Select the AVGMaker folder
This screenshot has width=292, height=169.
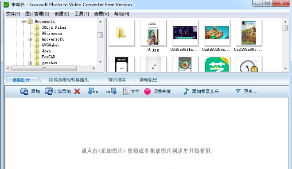click(x=51, y=45)
